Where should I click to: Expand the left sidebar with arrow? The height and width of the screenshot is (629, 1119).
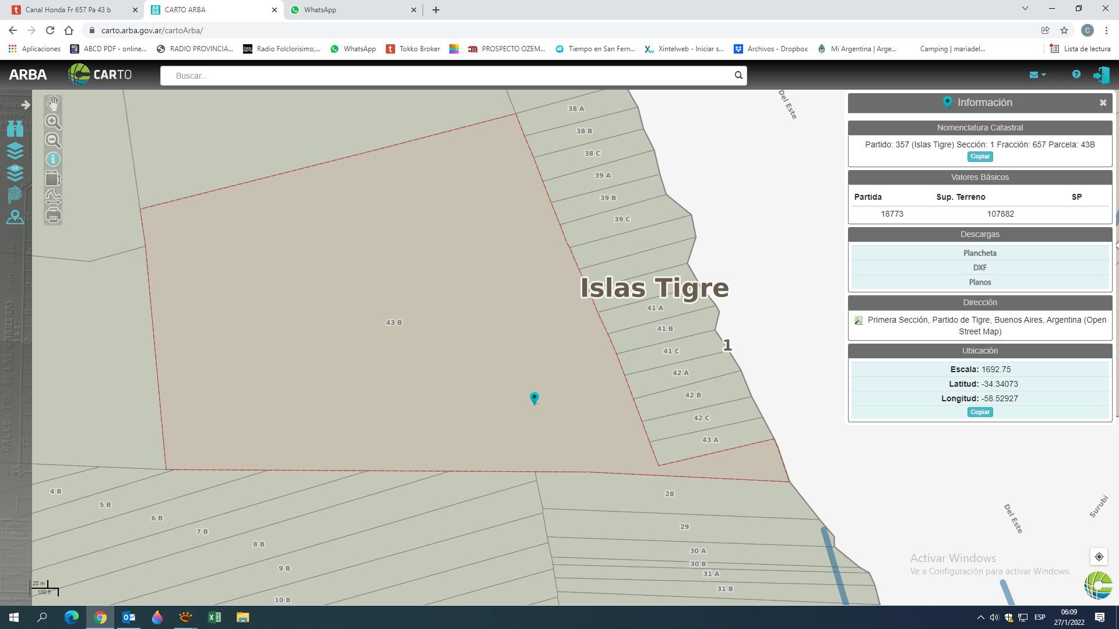26,105
